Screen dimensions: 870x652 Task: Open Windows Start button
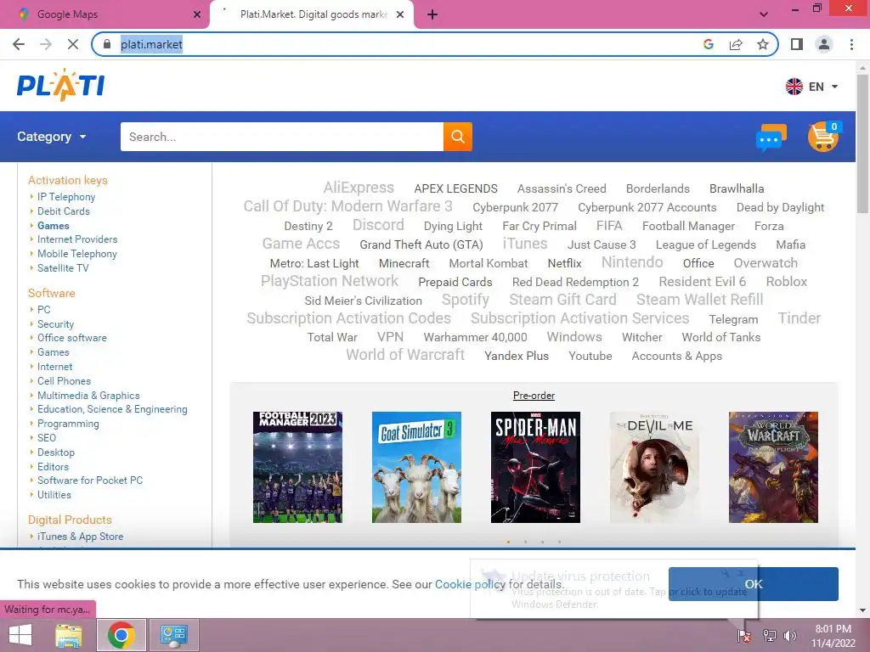tap(20, 635)
